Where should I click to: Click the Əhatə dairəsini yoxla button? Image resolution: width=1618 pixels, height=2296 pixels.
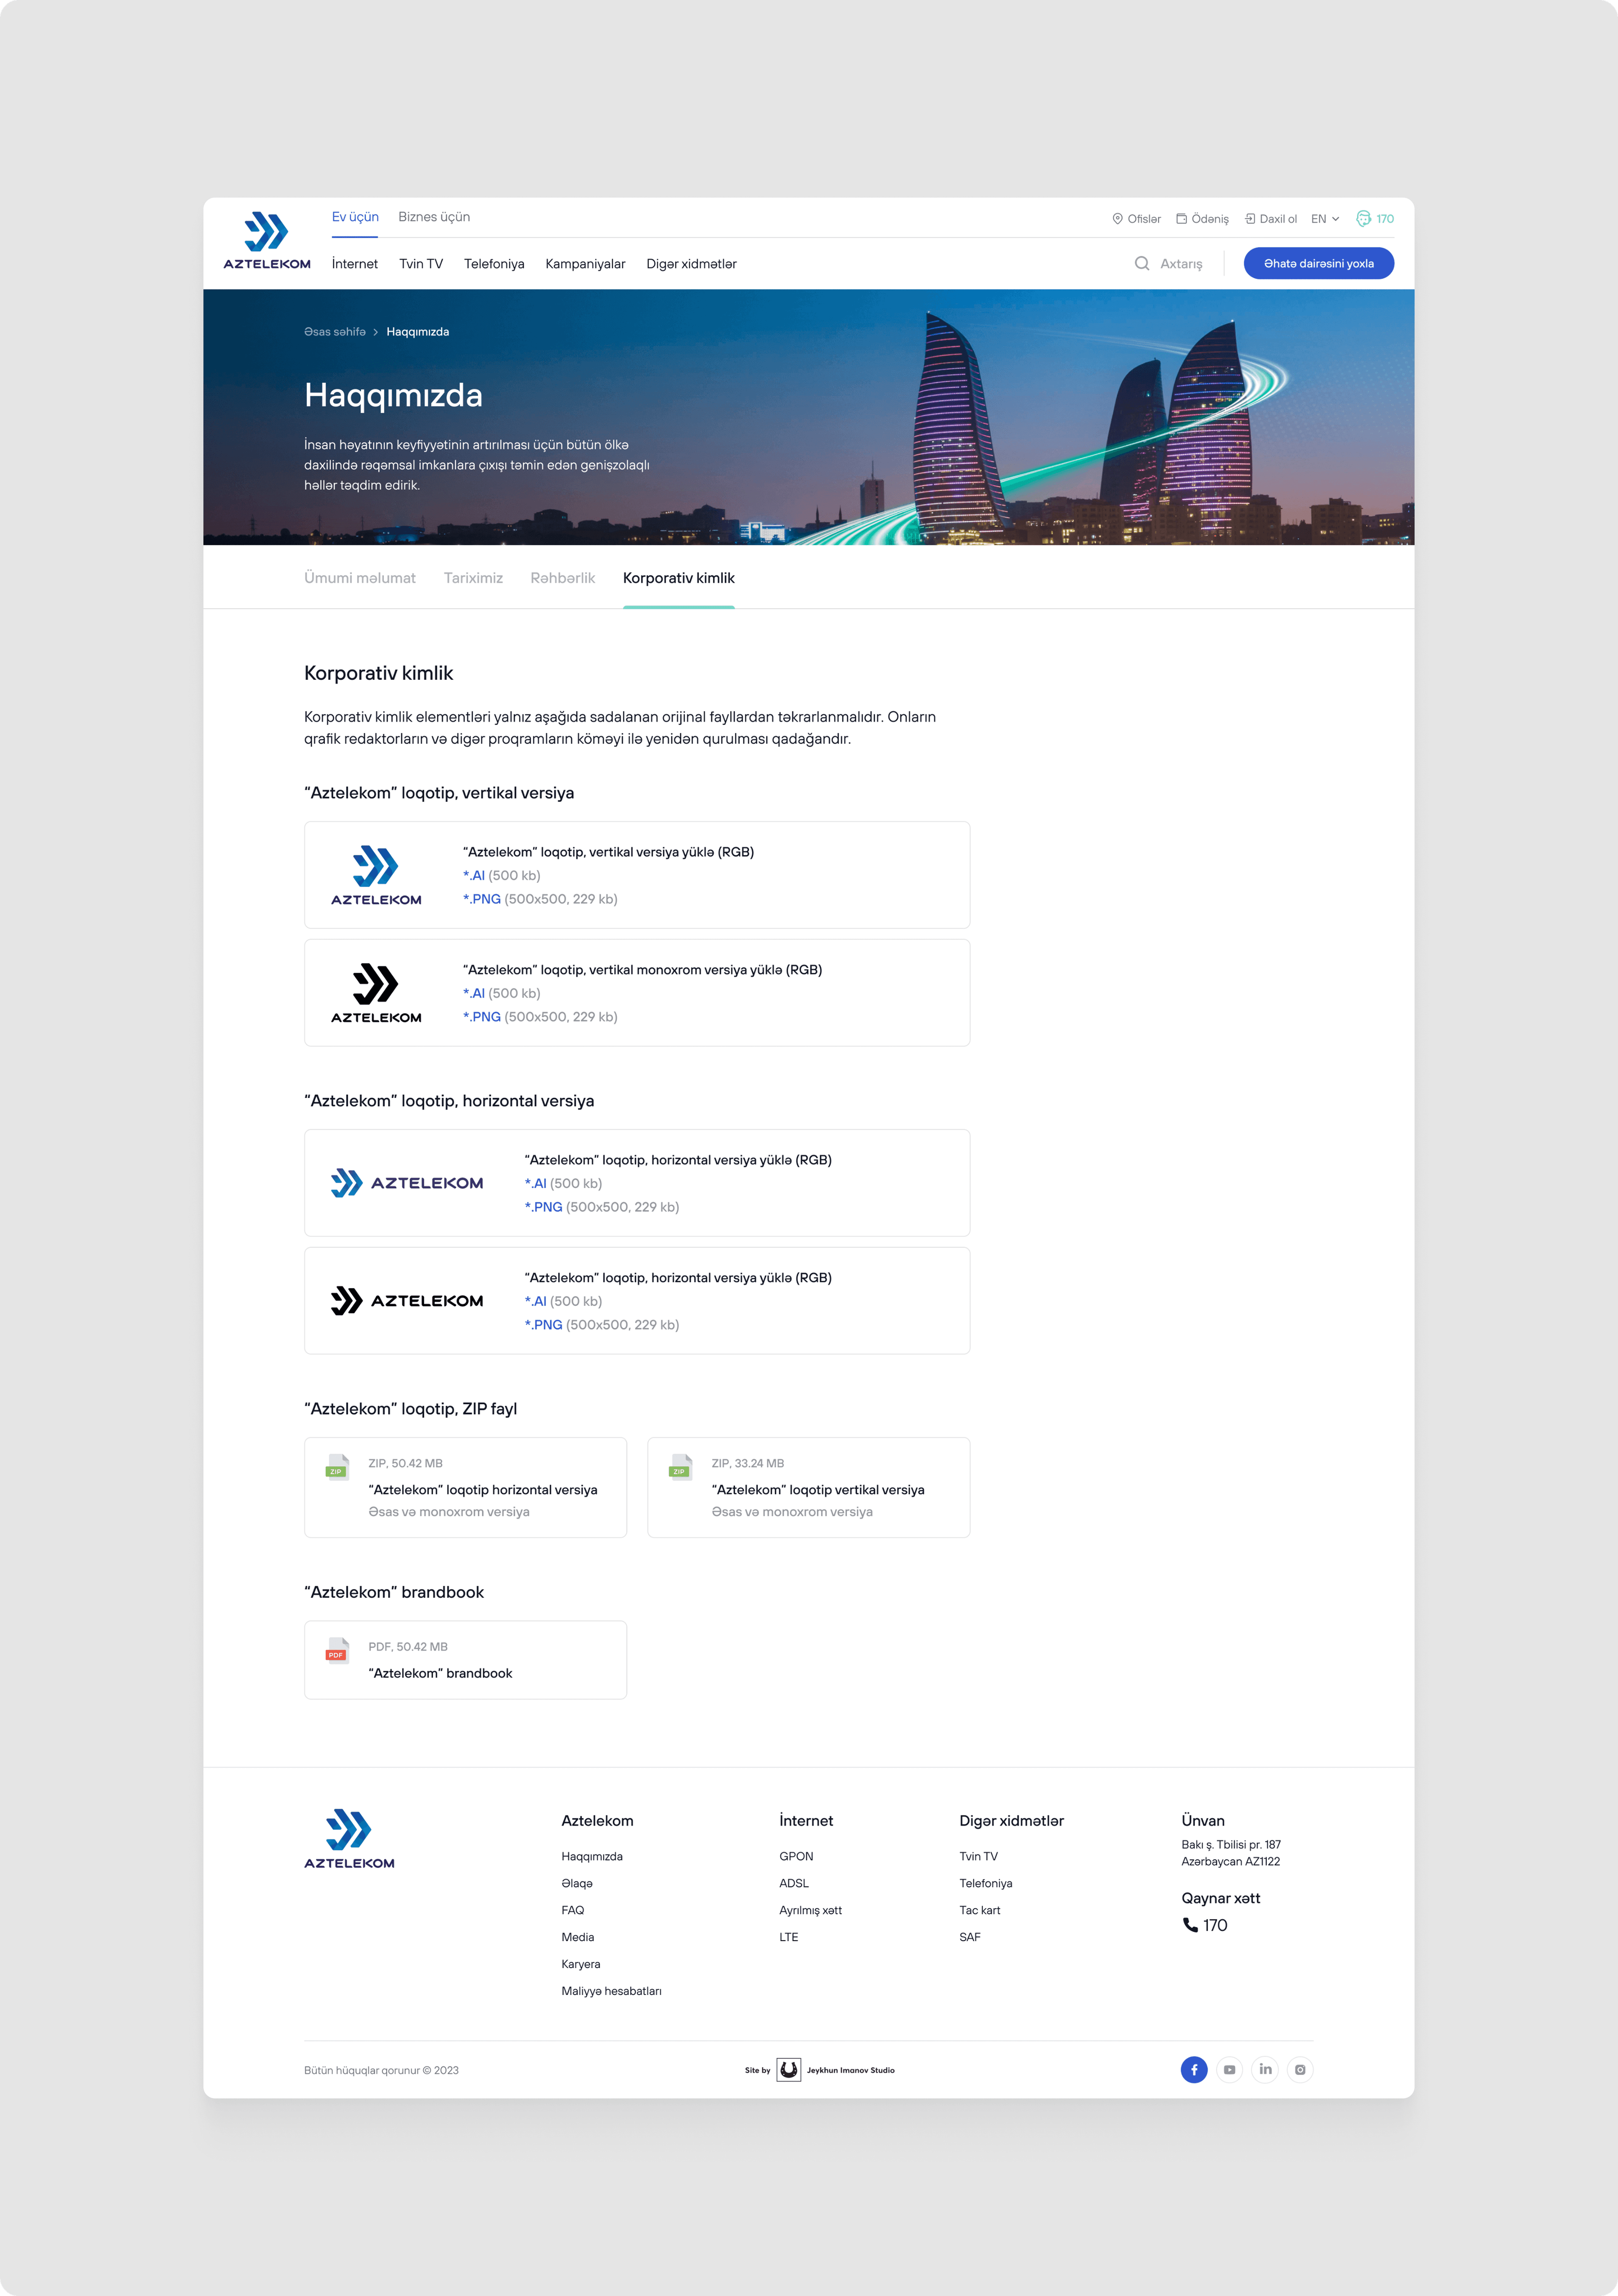pyautogui.click(x=1319, y=264)
